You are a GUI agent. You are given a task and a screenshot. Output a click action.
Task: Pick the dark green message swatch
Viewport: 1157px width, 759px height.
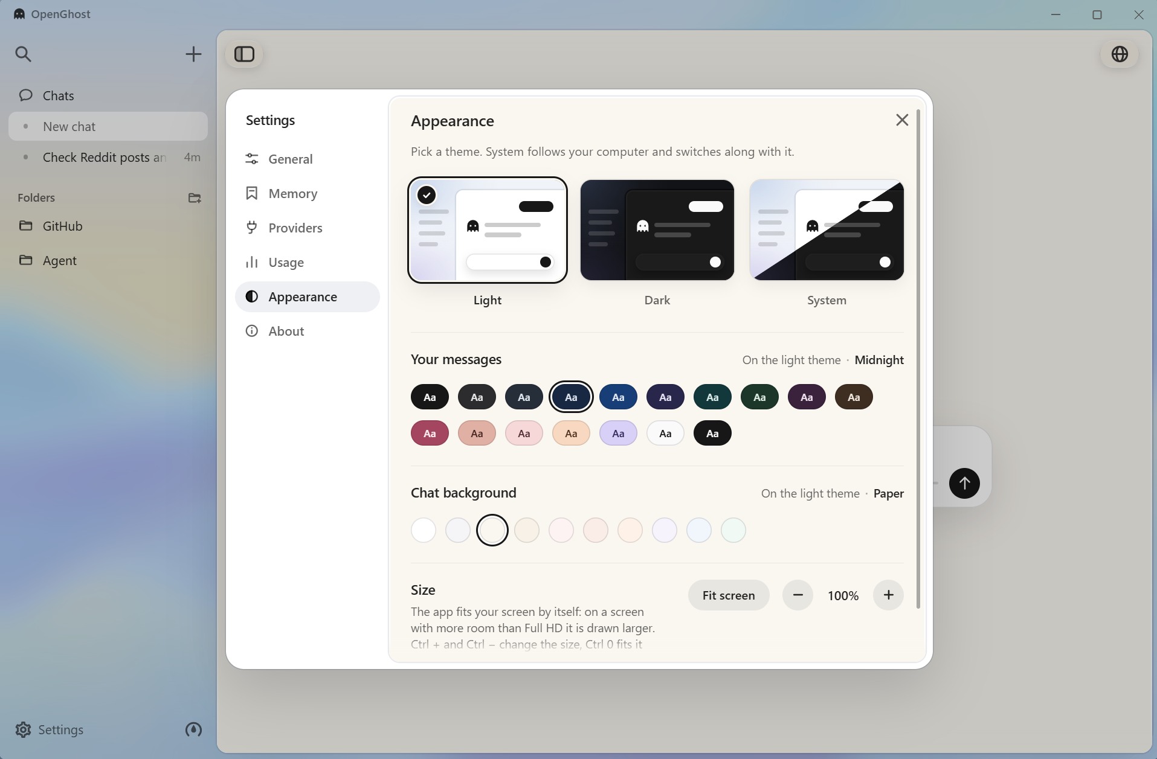pos(759,397)
